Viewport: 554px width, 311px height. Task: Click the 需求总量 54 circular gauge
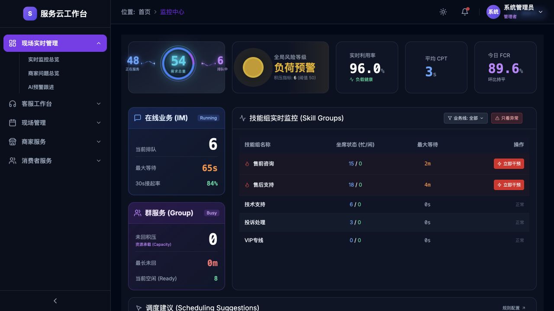[178, 63]
